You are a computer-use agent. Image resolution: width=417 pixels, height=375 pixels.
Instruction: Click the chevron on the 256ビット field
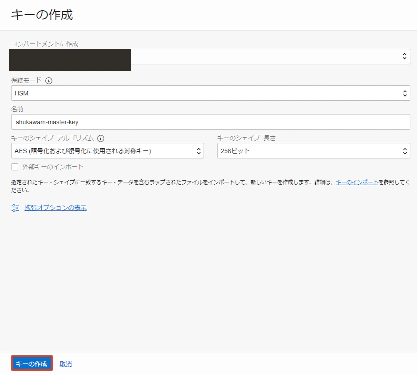click(x=405, y=151)
